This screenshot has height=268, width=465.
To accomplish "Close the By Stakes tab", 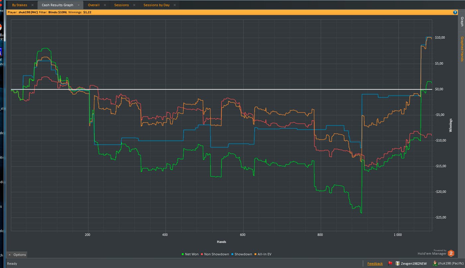I will (32, 5).
